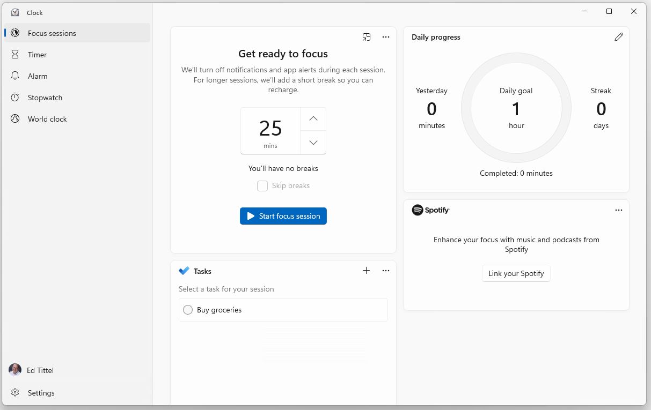This screenshot has height=410, width=651.
Task: Increase focus minutes with the up chevron
Action: (313, 119)
